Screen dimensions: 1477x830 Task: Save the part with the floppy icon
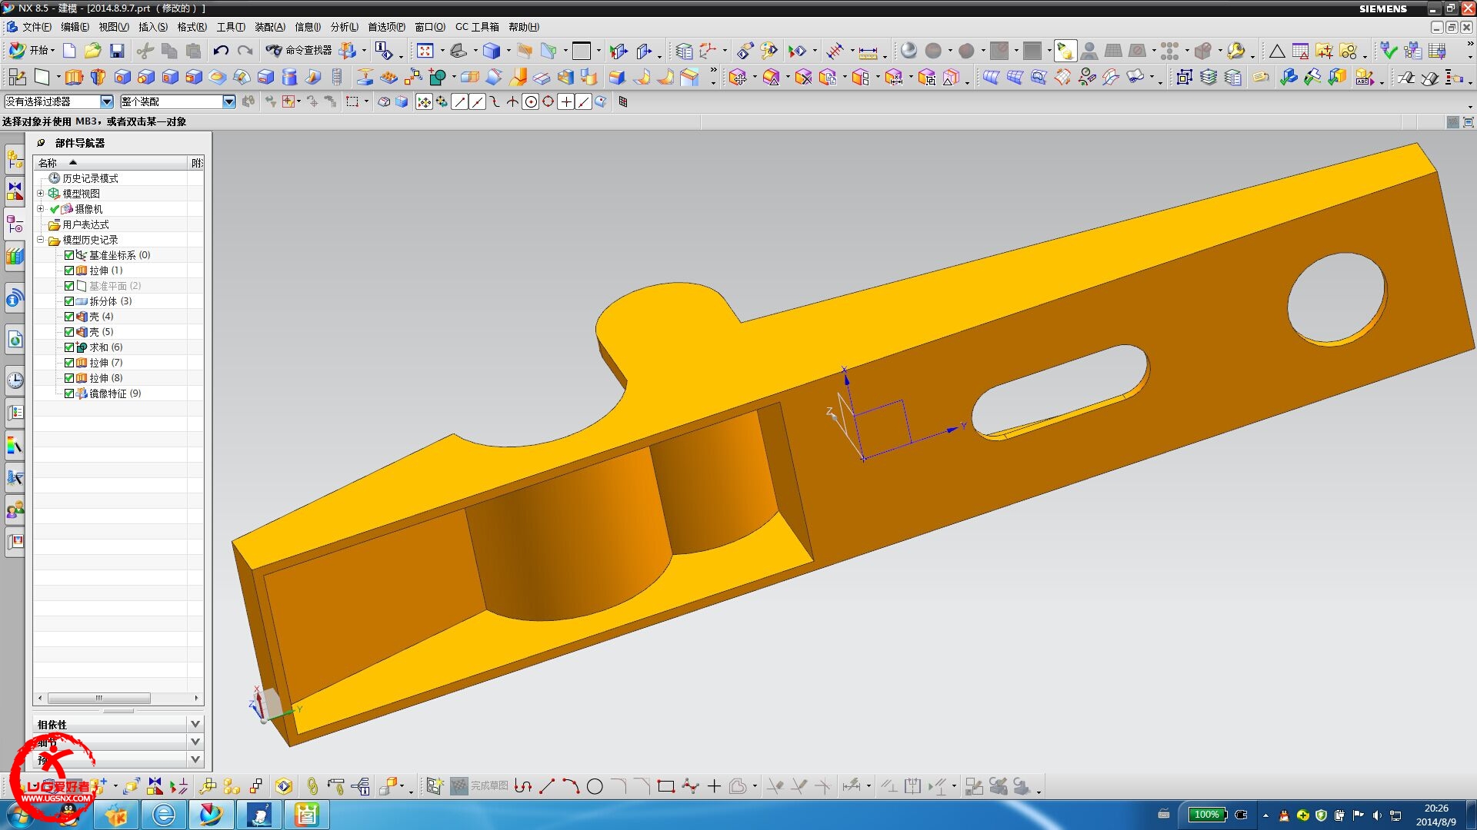click(x=117, y=51)
